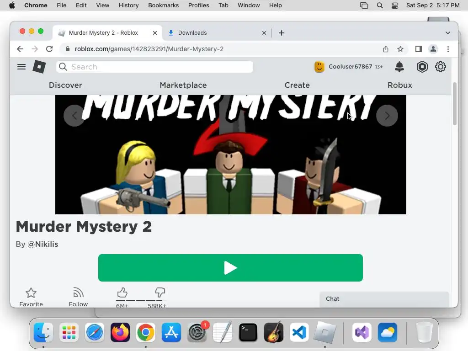Click the Cooluser67867 avatar icon
This screenshot has height=351, width=468.
(x=319, y=67)
